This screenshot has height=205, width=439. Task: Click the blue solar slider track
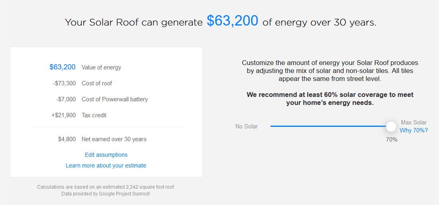pyautogui.click(x=327, y=126)
